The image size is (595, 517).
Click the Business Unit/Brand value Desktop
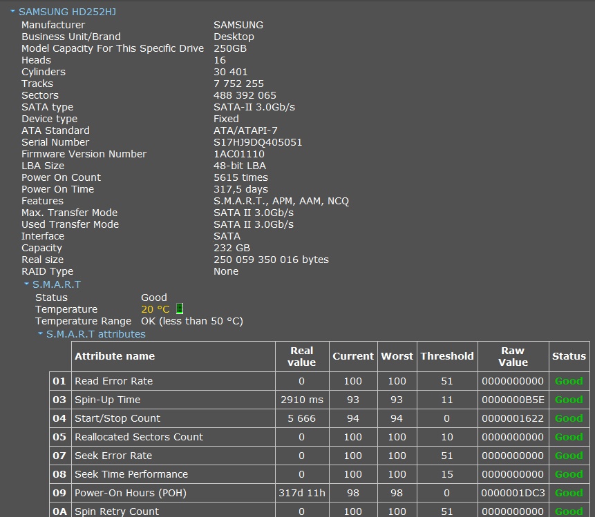(x=234, y=37)
